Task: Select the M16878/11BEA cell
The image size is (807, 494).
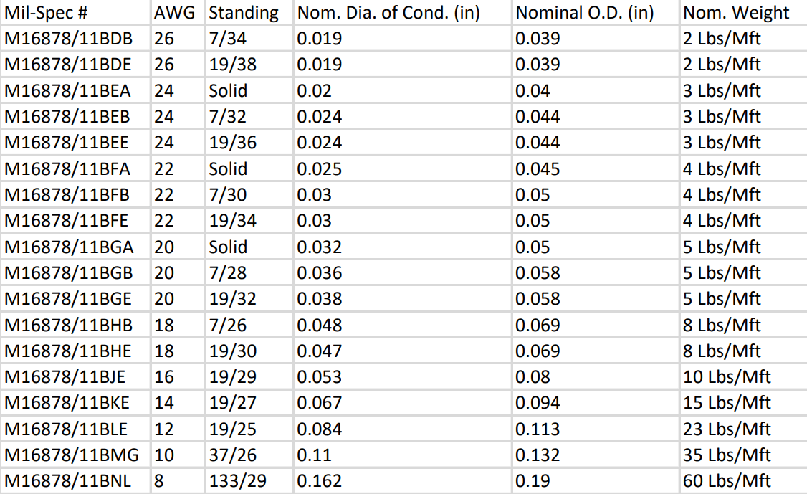Action: click(75, 90)
